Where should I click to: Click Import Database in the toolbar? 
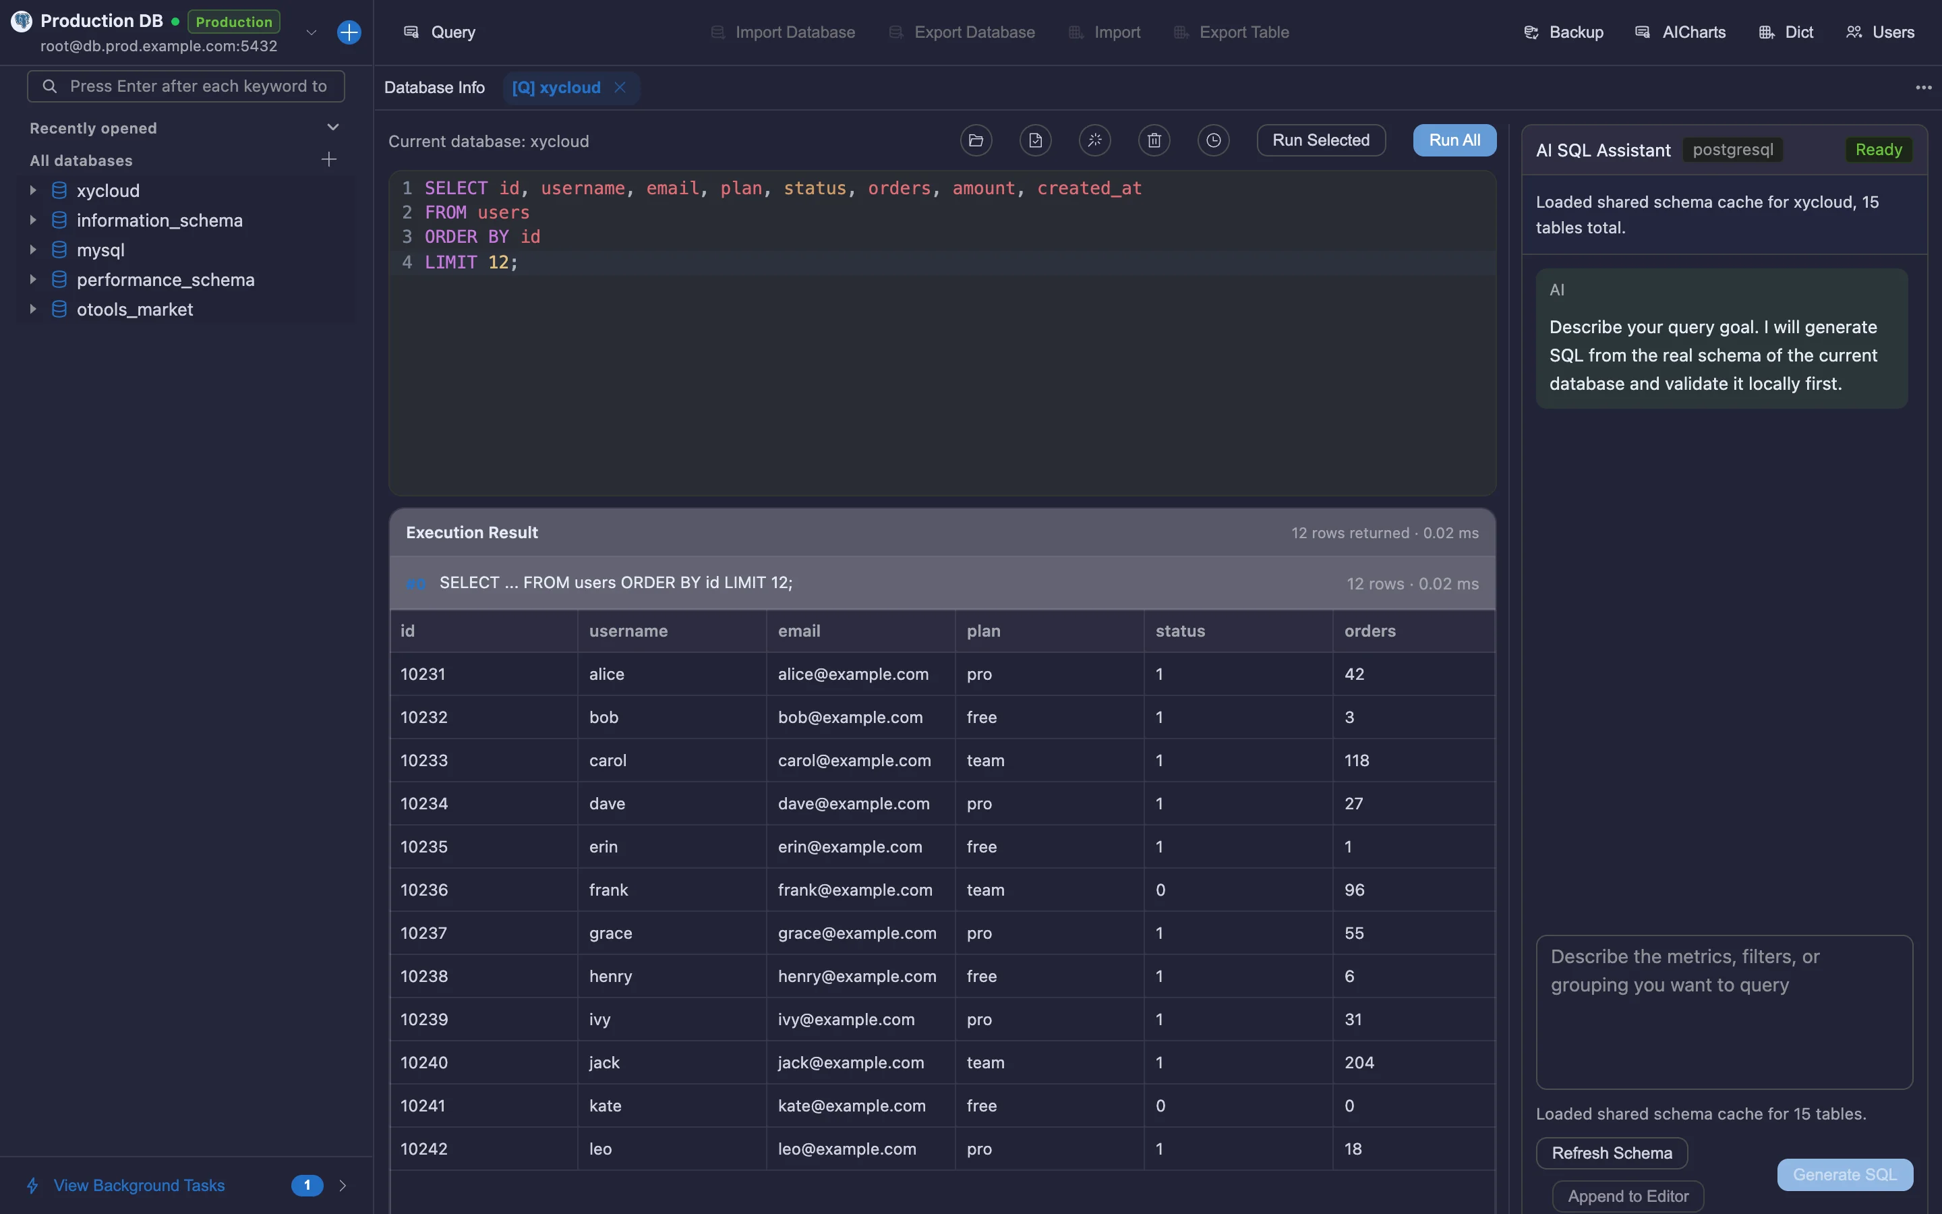[x=784, y=32]
